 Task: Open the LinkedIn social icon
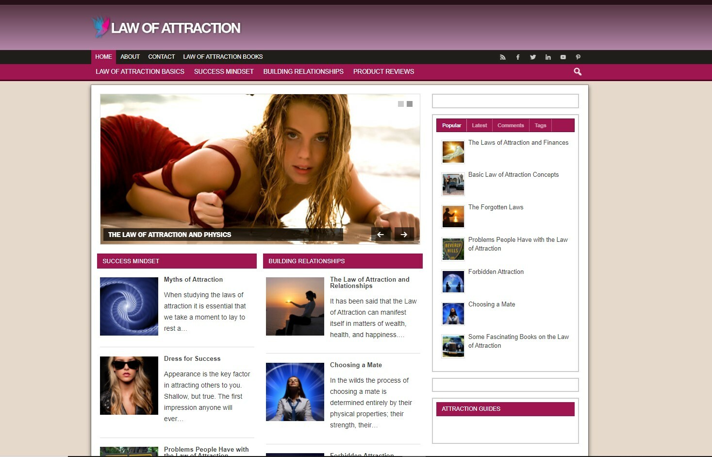[548, 57]
